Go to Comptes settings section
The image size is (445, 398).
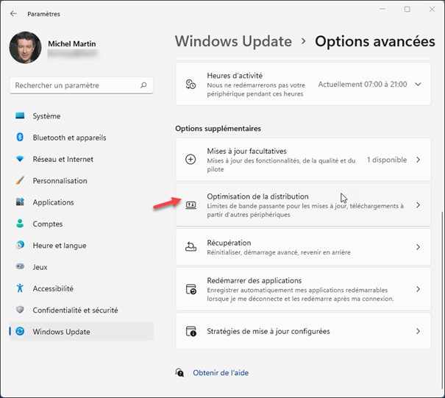(48, 224)
